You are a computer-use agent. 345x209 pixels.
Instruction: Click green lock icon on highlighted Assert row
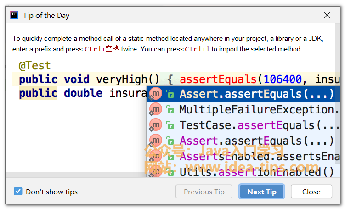(x=170, y=95)
